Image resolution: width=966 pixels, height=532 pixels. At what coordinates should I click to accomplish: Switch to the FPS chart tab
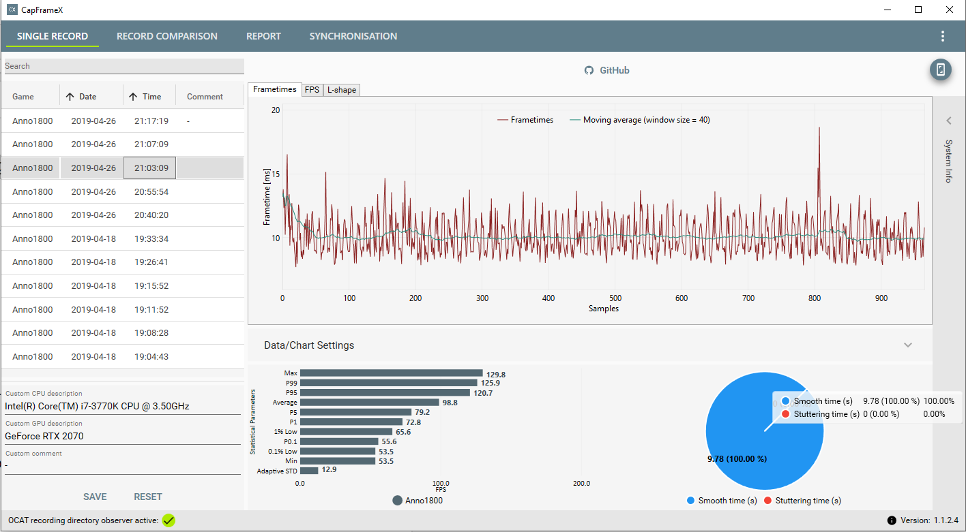(312, 90)
